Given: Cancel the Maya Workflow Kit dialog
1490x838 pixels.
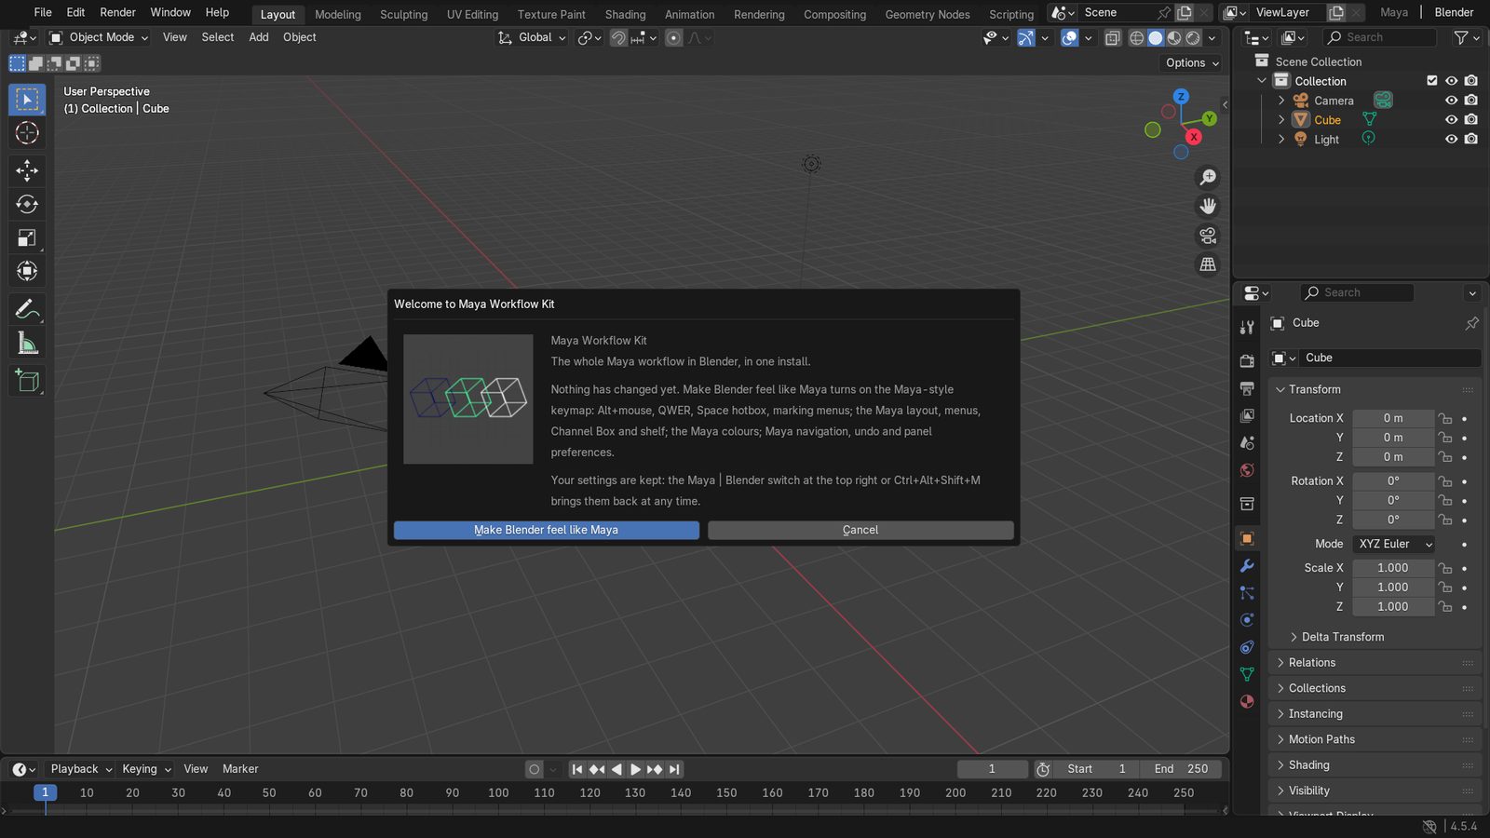Looking at the screenshot, I should (860, 530).
